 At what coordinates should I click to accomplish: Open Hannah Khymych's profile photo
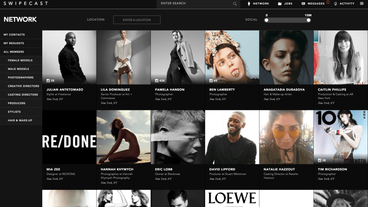pyautogui.click(x=123, y=137)
